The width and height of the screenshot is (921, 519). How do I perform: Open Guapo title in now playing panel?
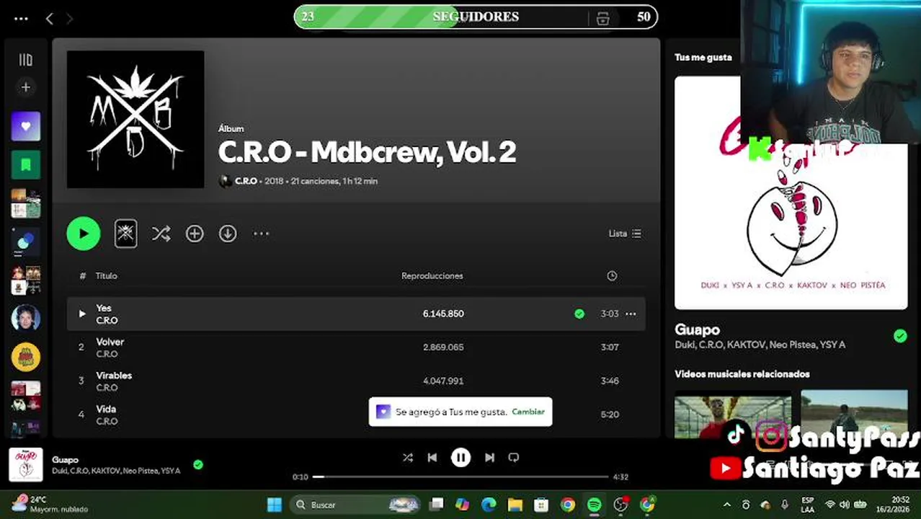[x=697, y=329]
